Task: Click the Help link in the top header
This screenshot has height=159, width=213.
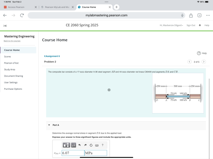Action: tap(207, 25)
